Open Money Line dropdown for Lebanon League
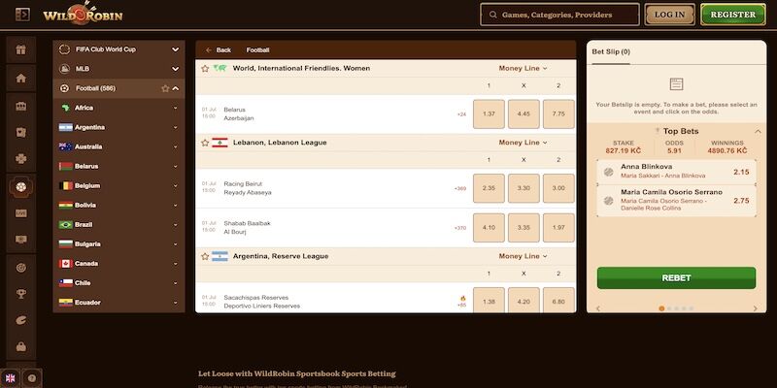Viewport: 777px width, 388px height. (523, 143)
